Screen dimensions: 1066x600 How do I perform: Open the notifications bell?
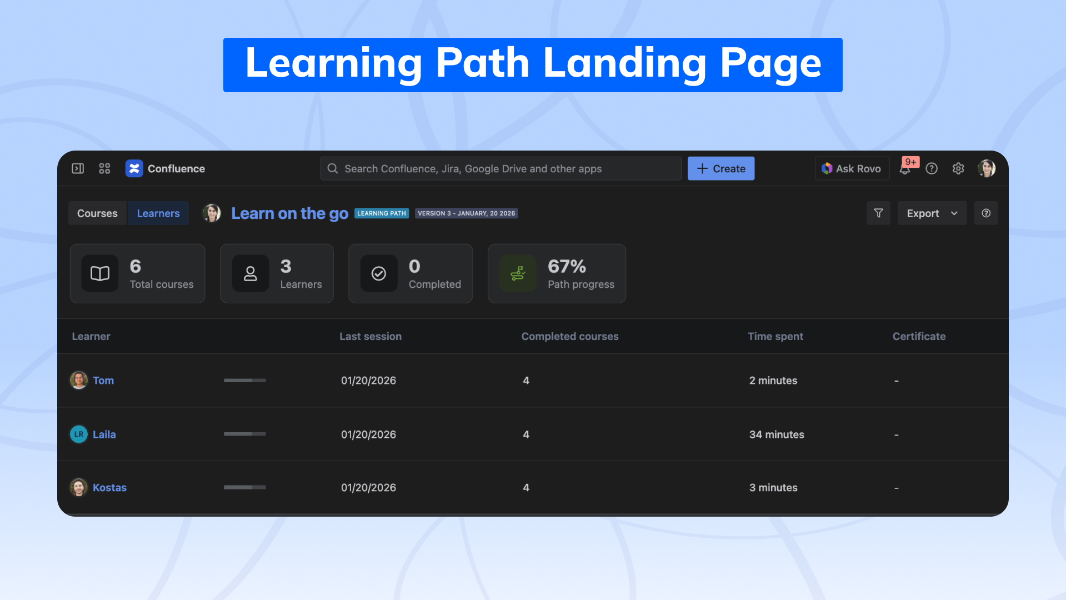(x=905, y=169)
